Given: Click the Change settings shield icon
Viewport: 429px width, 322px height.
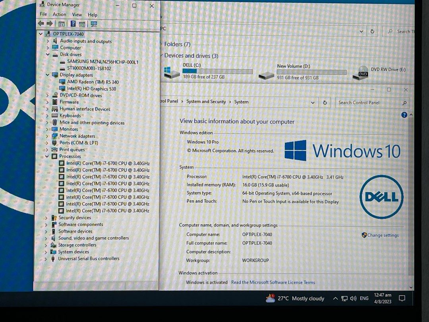Looking at the screenshot, I should pyautogui.click(x=364, y=235).
